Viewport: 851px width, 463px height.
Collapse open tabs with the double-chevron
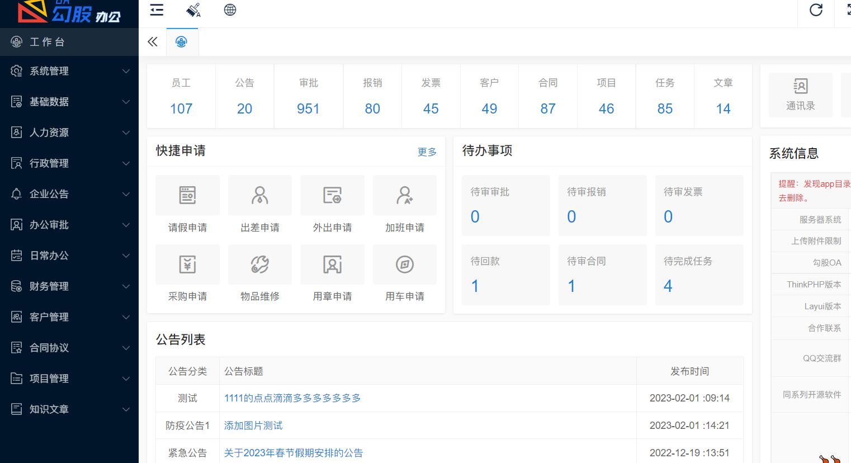pyautogui.click(x=152, y=41)
